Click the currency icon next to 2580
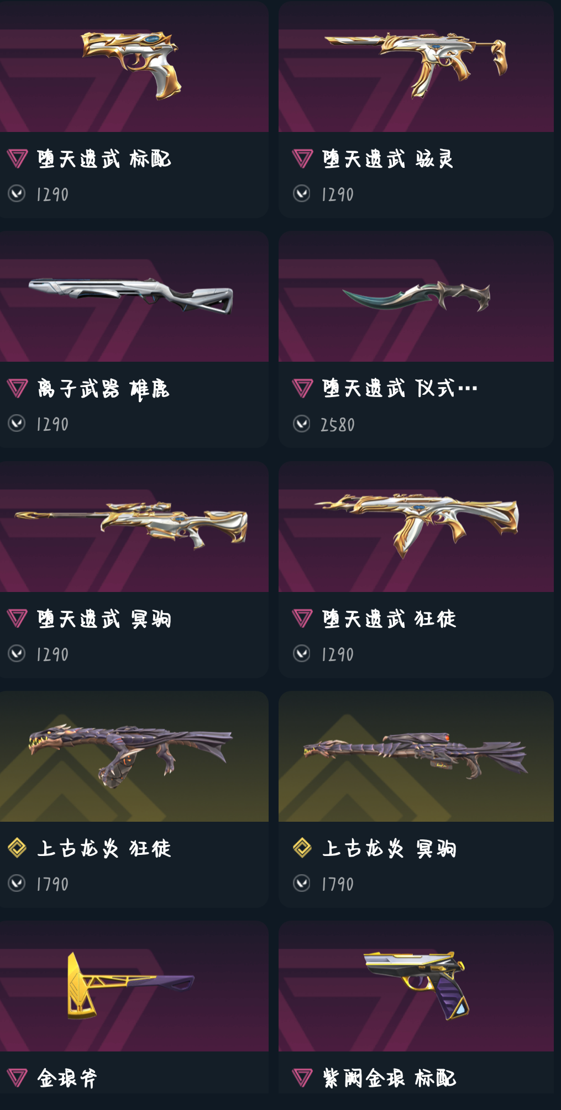Viewport: 561px width, 1110px height. click(x=302, y=424)
